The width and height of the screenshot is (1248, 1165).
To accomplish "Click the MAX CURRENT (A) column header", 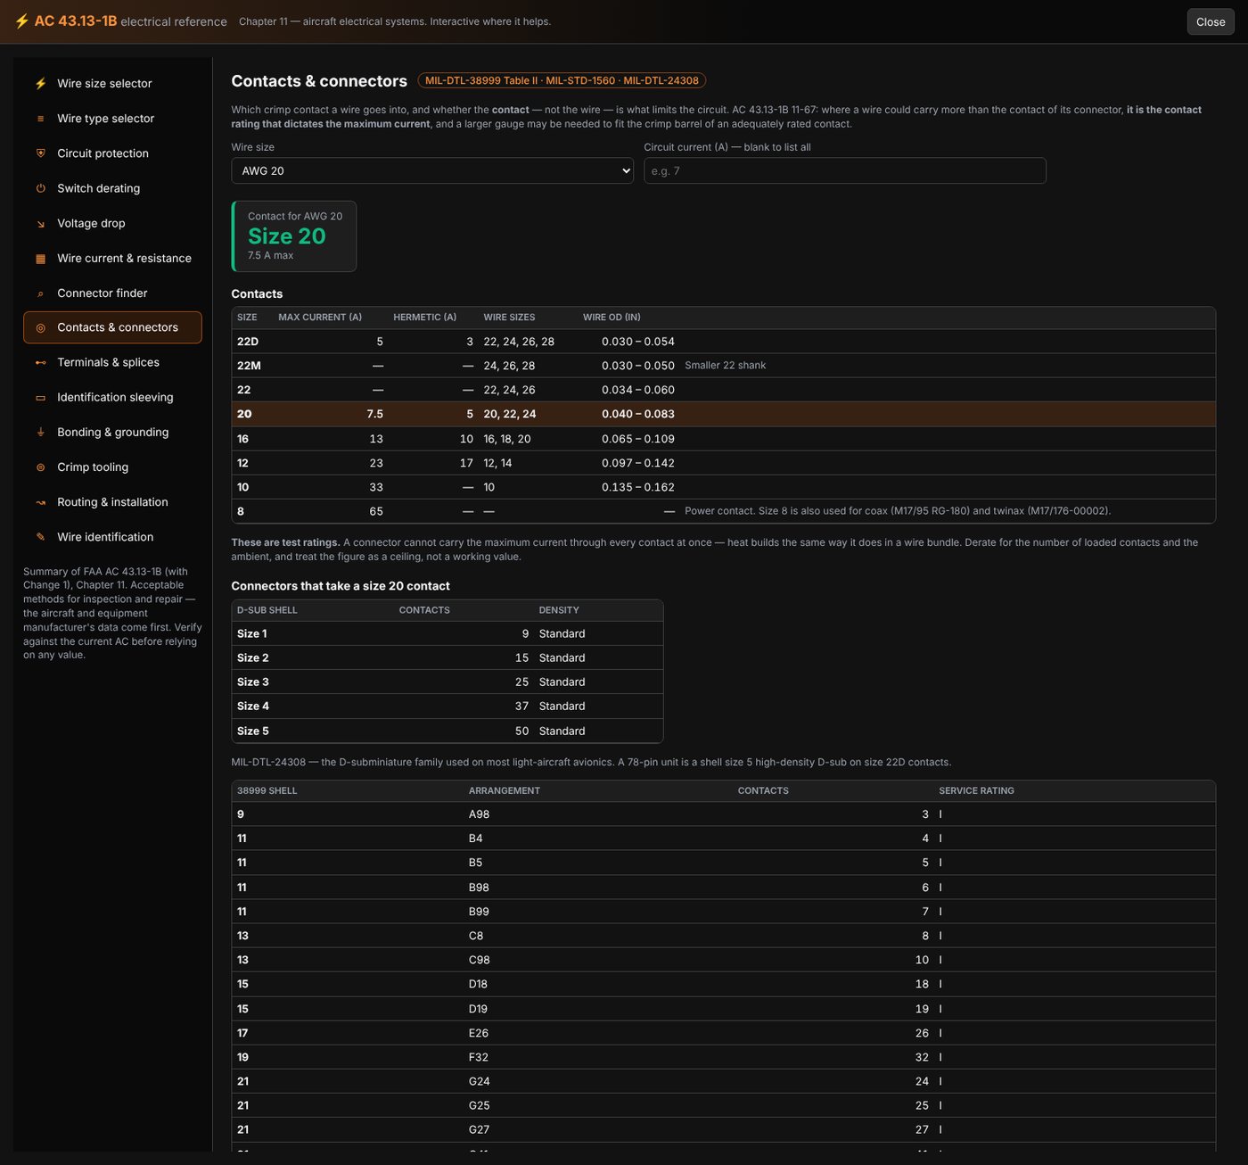I will click(320, 318).
